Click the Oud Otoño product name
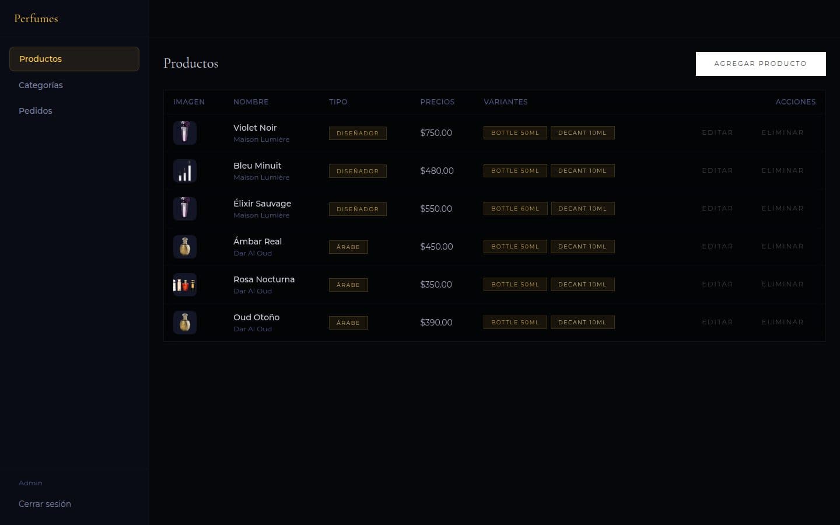 (x=256, y=317)
